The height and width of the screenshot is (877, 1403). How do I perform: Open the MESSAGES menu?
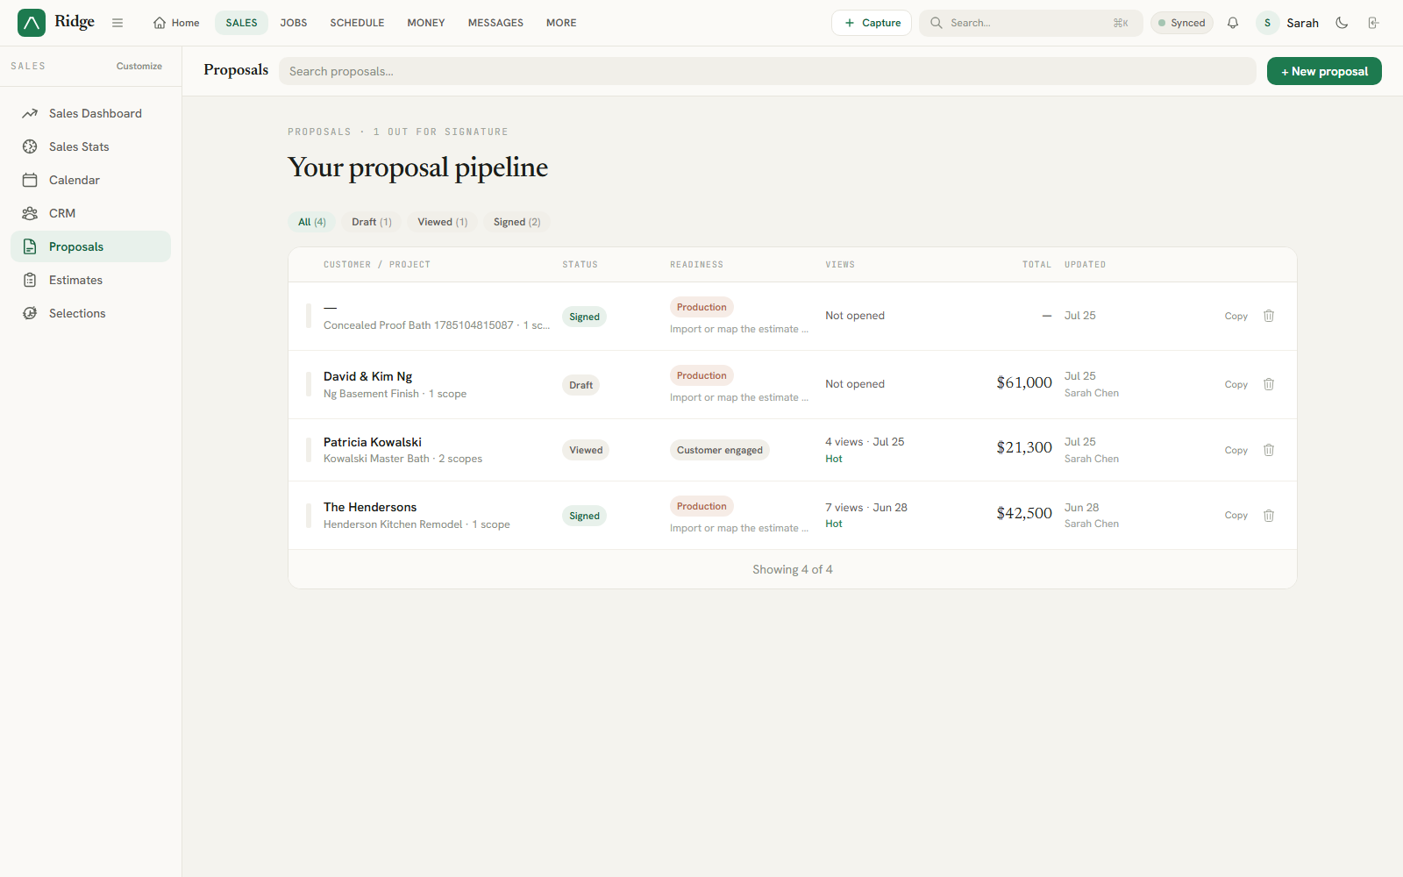point(495,23)
